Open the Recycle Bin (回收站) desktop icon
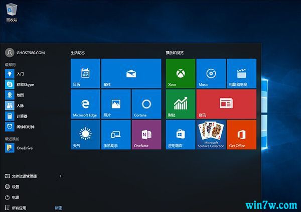This screenshot has height=212, width=301. coord(12,12)
